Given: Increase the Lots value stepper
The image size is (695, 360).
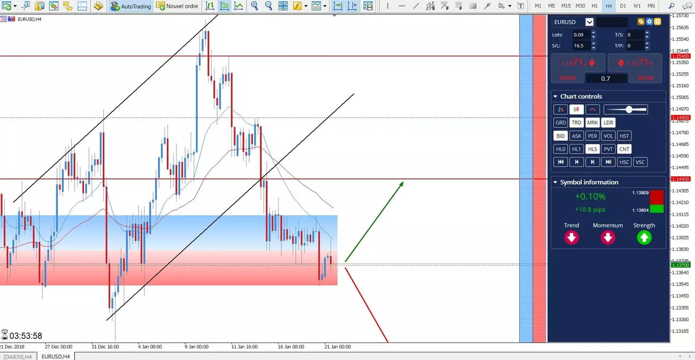Looking at the screenshot, I should point(593,33).
